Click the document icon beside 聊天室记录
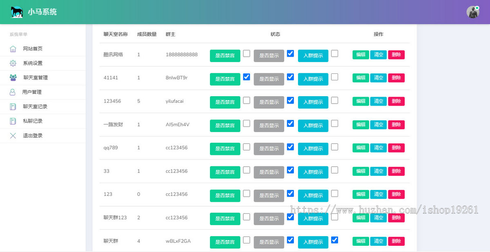The height and width of the screenshot is (252, 490). (13, 107)
